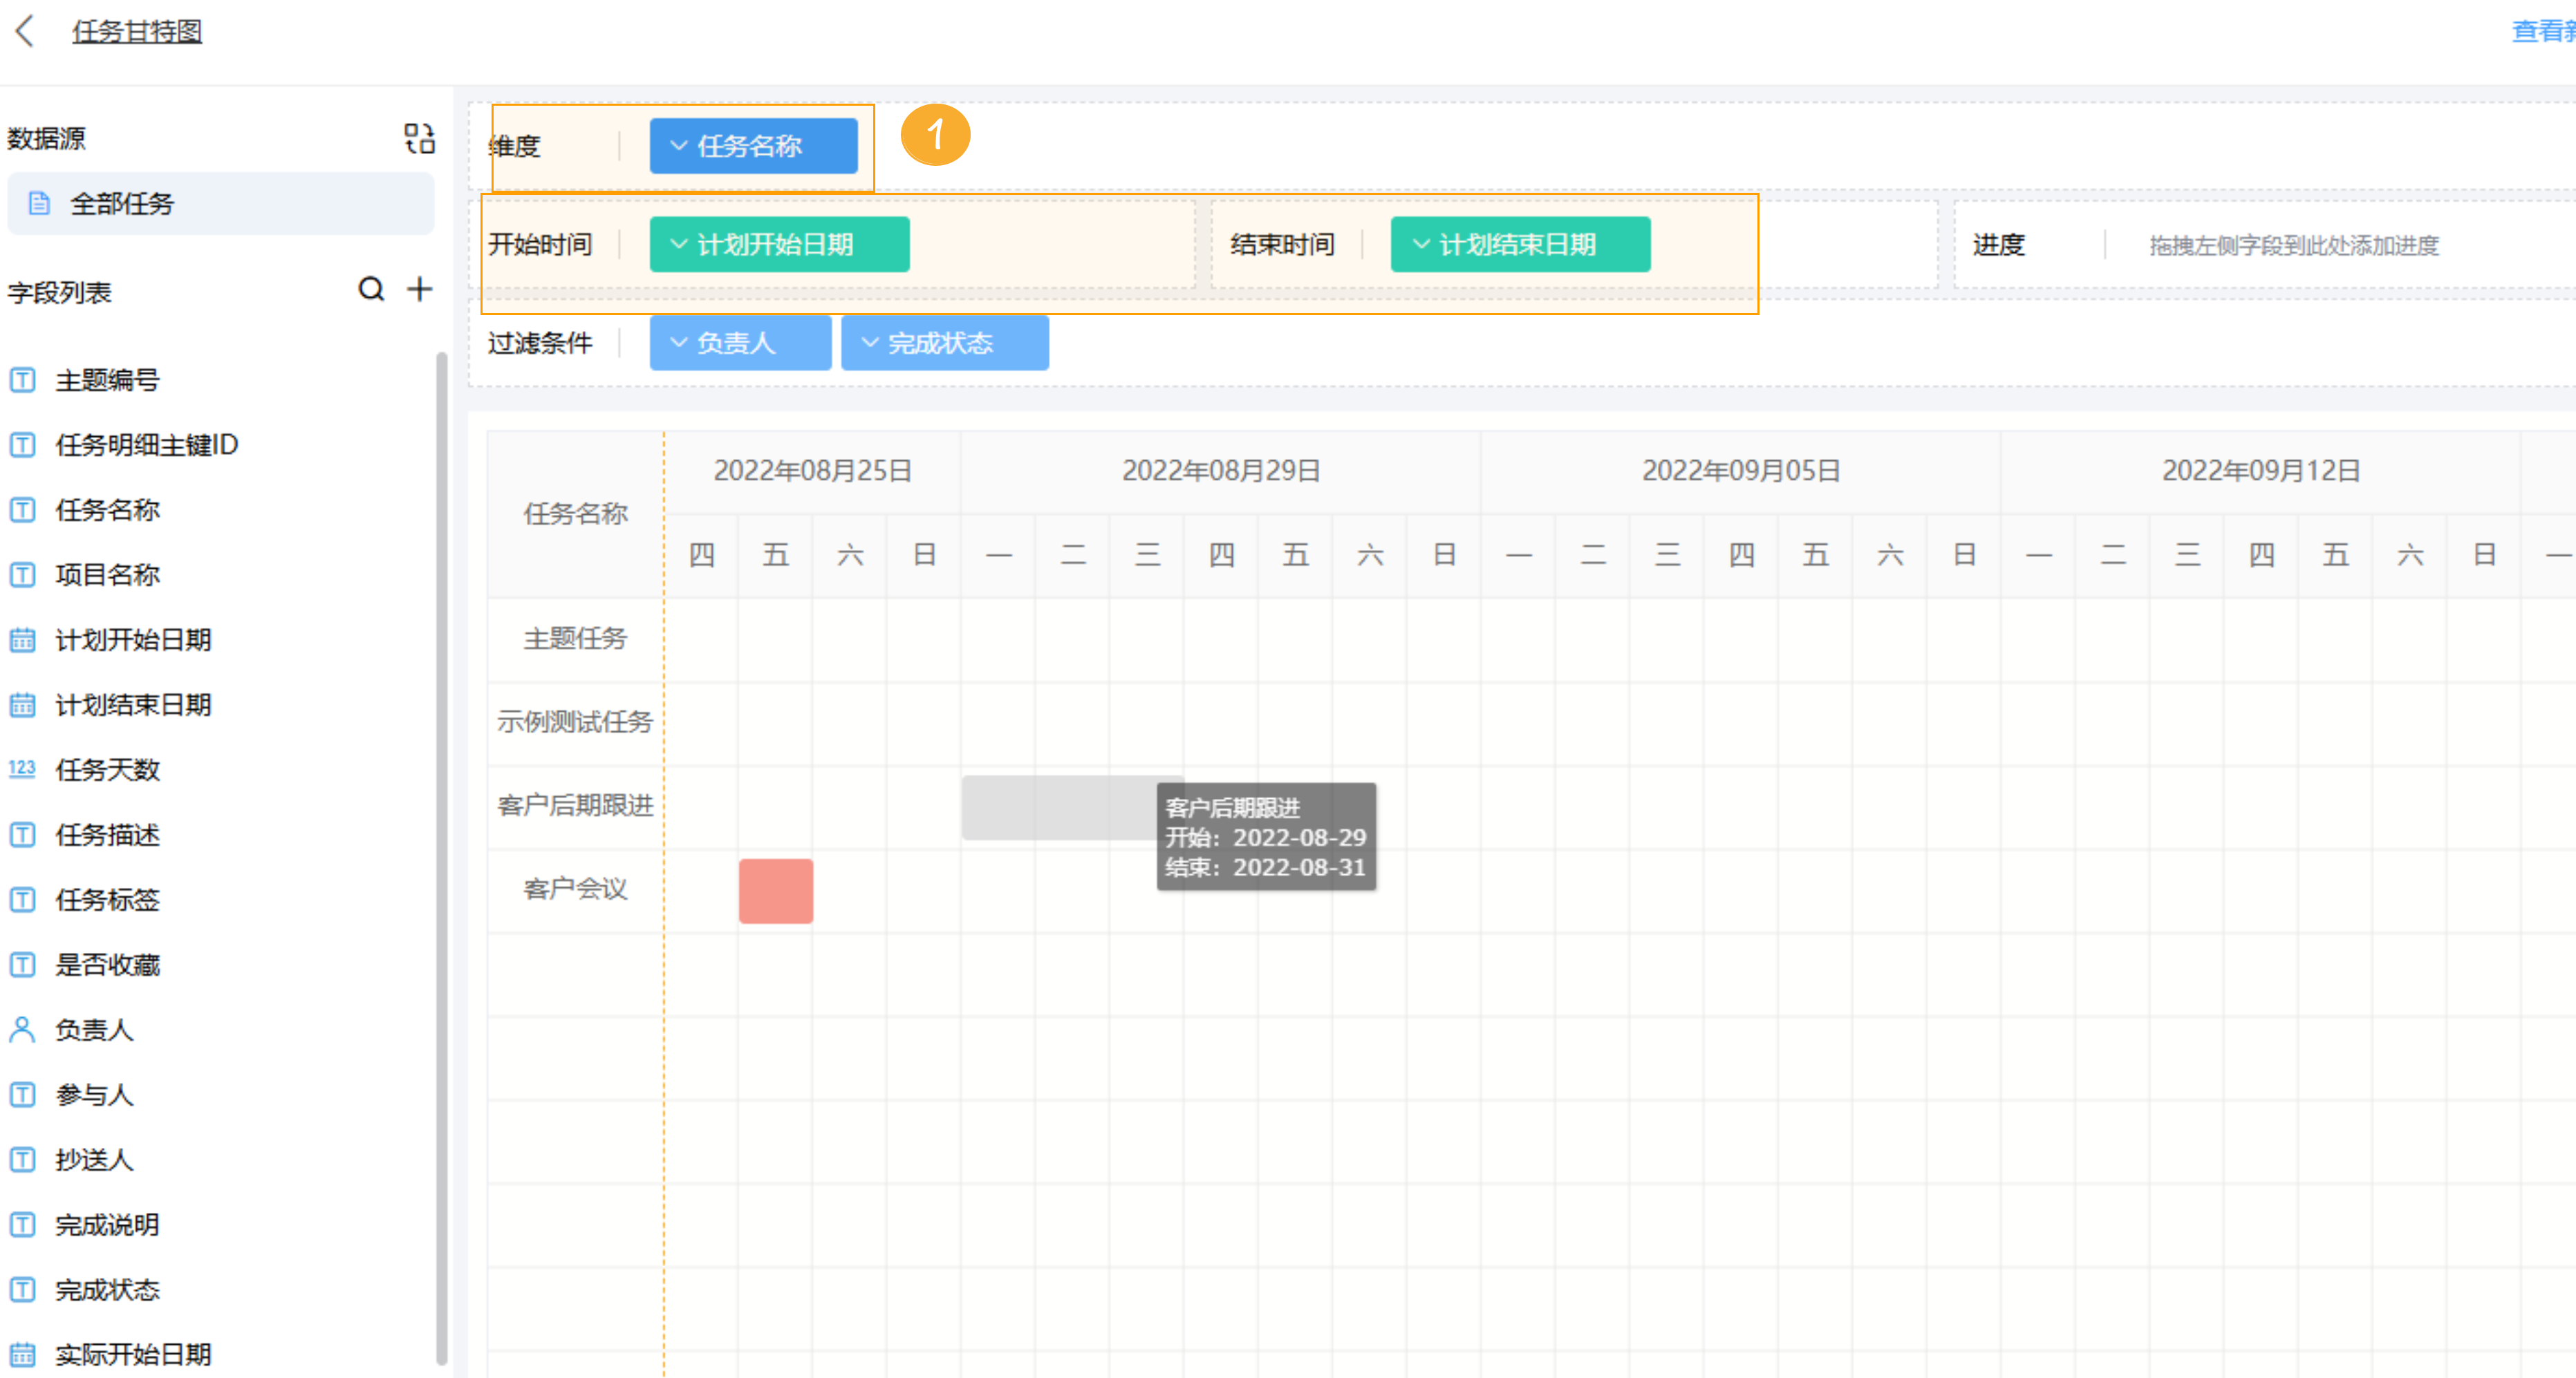
Task: Click the 查看 link at top right
Action: (2540, 32)
